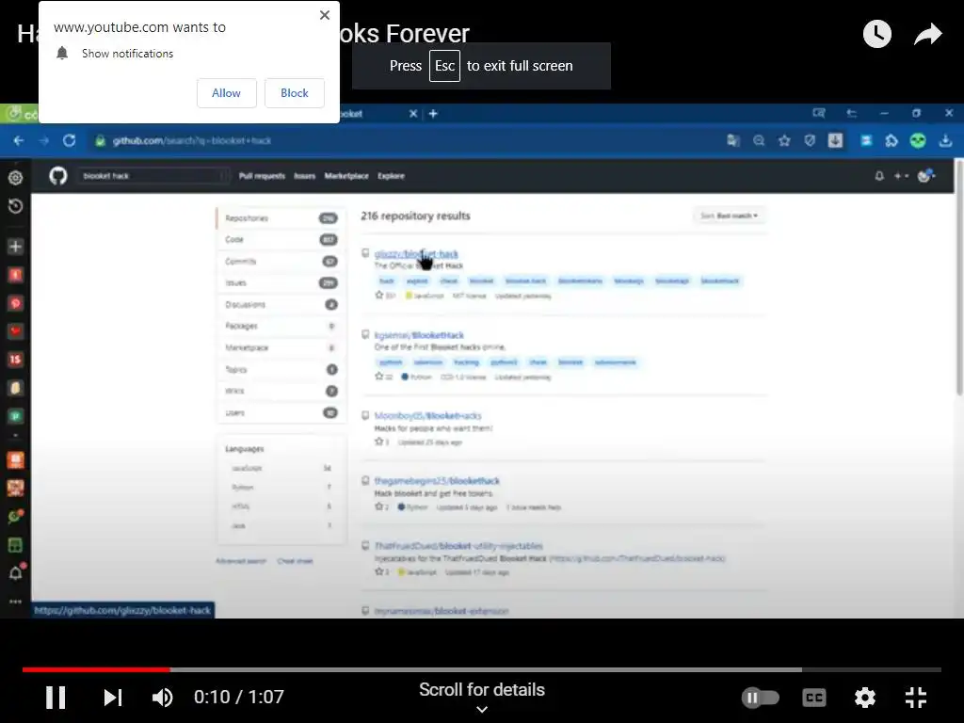Mute the video volume
964x723 pixels.
click(x=162, y=698)
